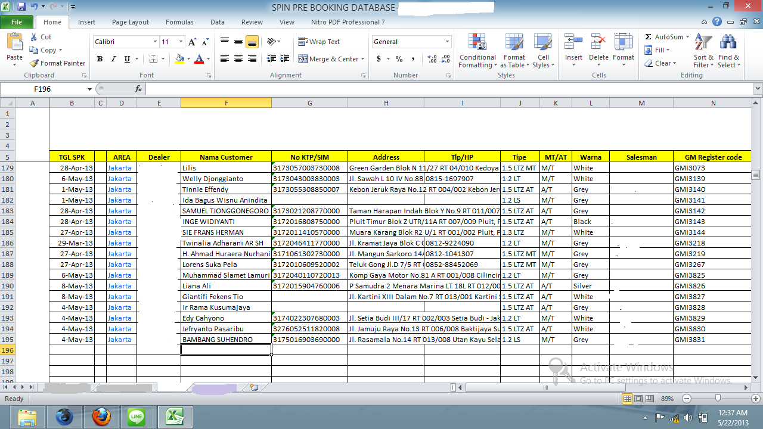Apply Comma Style format
This screenshot has width=763, height=429.
click(412, 59)
